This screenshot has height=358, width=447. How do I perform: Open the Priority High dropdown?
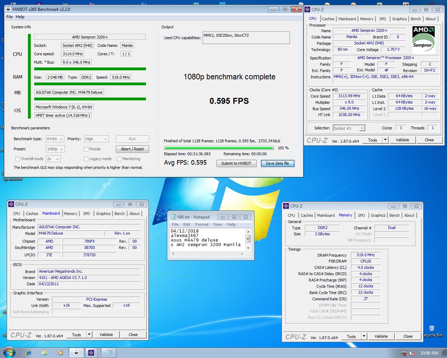pos(96,139)
